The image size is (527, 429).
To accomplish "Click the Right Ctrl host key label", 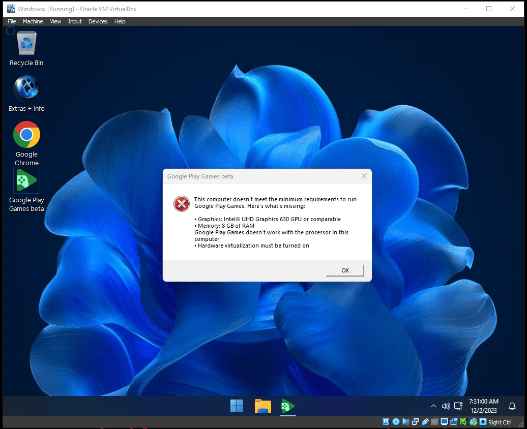I will 500,422.
